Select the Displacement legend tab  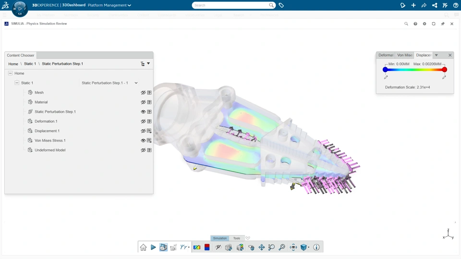click(424, 55)
